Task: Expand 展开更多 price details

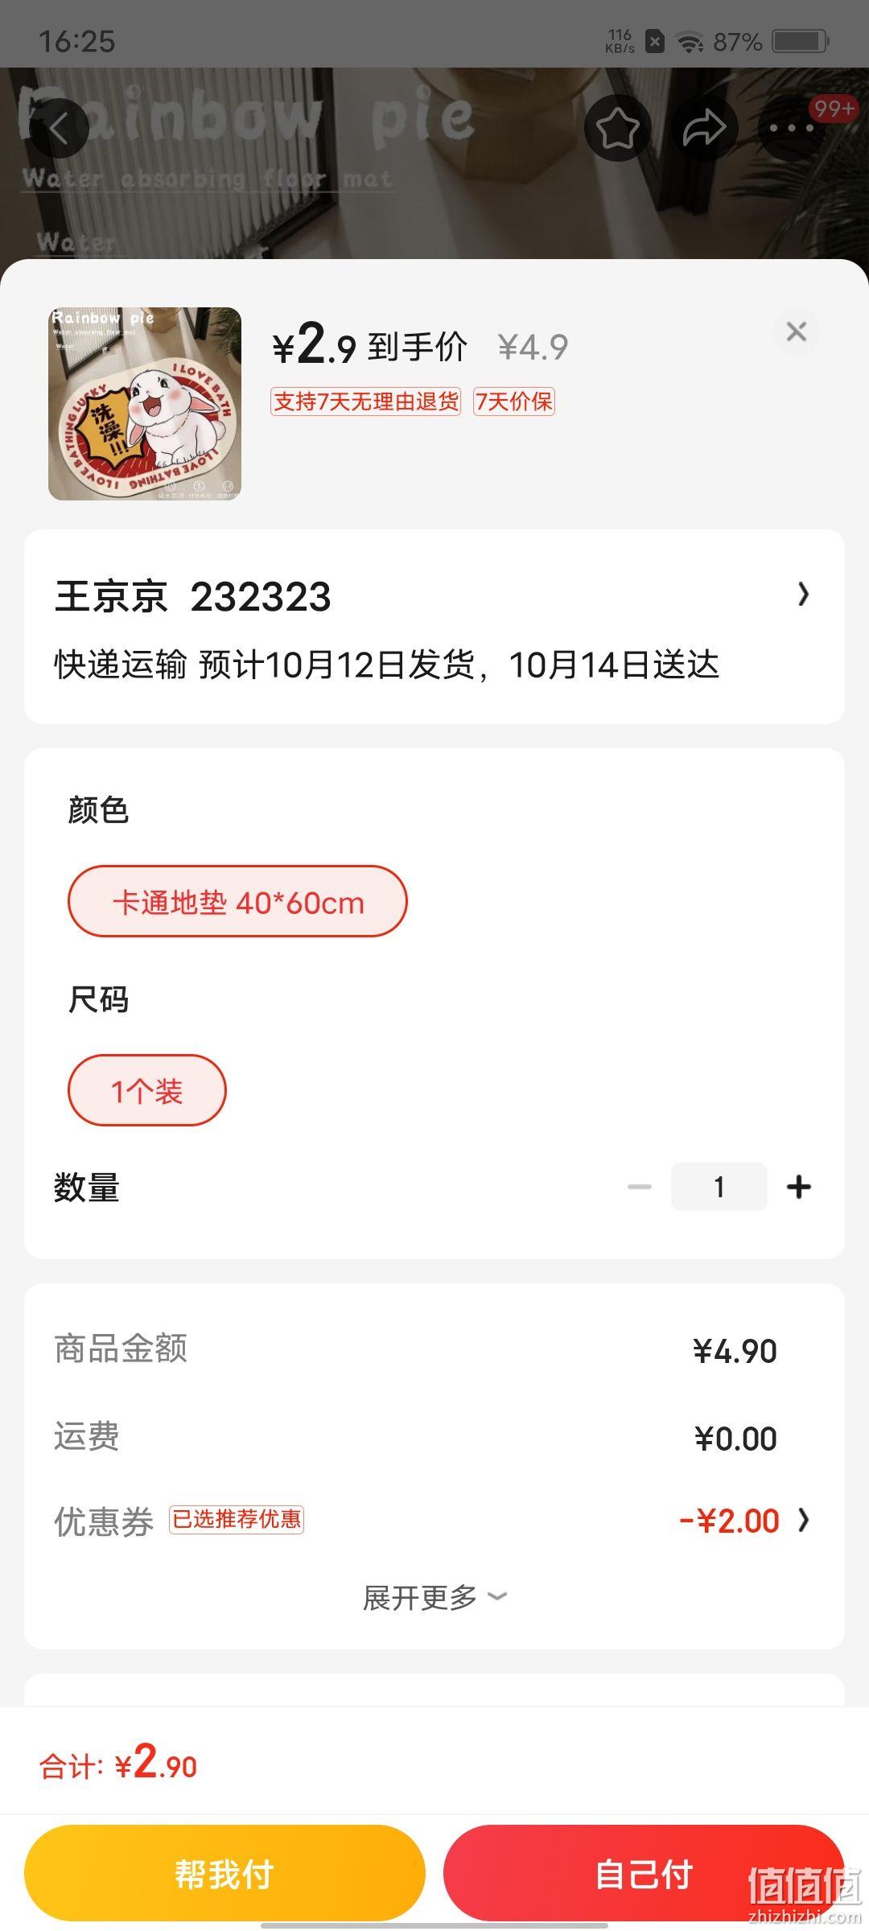Action: tap(434, 1597)
